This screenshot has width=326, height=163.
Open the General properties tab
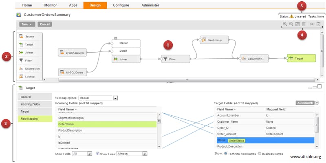coord(35,97)
